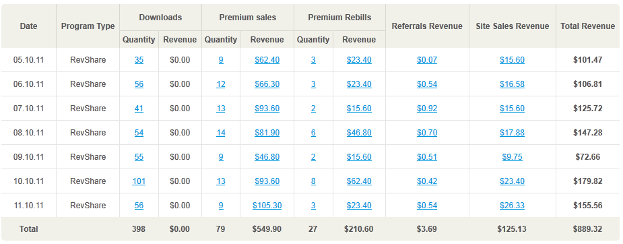Open premium sales revenue $93.60 on 07.10.11
This screenshot has height=244, width=623.
267,109
